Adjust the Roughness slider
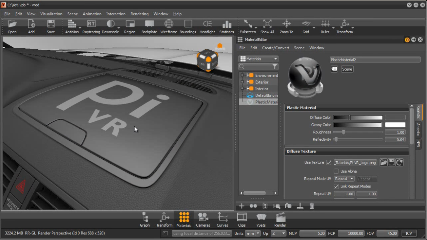The image size is (427, 240). tap(358, 132)
